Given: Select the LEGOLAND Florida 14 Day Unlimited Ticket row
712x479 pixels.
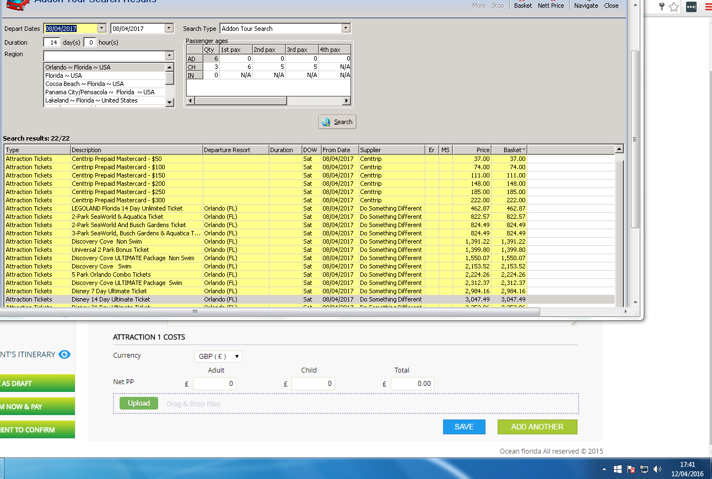Looking at the screenshot, I should [x=309, y=208].
